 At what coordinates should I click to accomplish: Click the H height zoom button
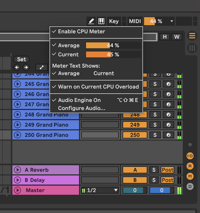[x=164, y=37]
